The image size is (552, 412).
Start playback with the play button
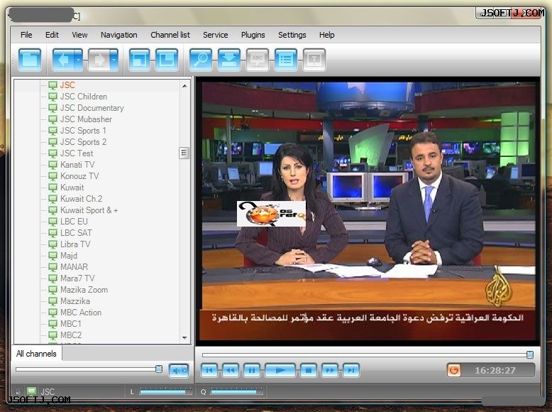coord(280,370)
